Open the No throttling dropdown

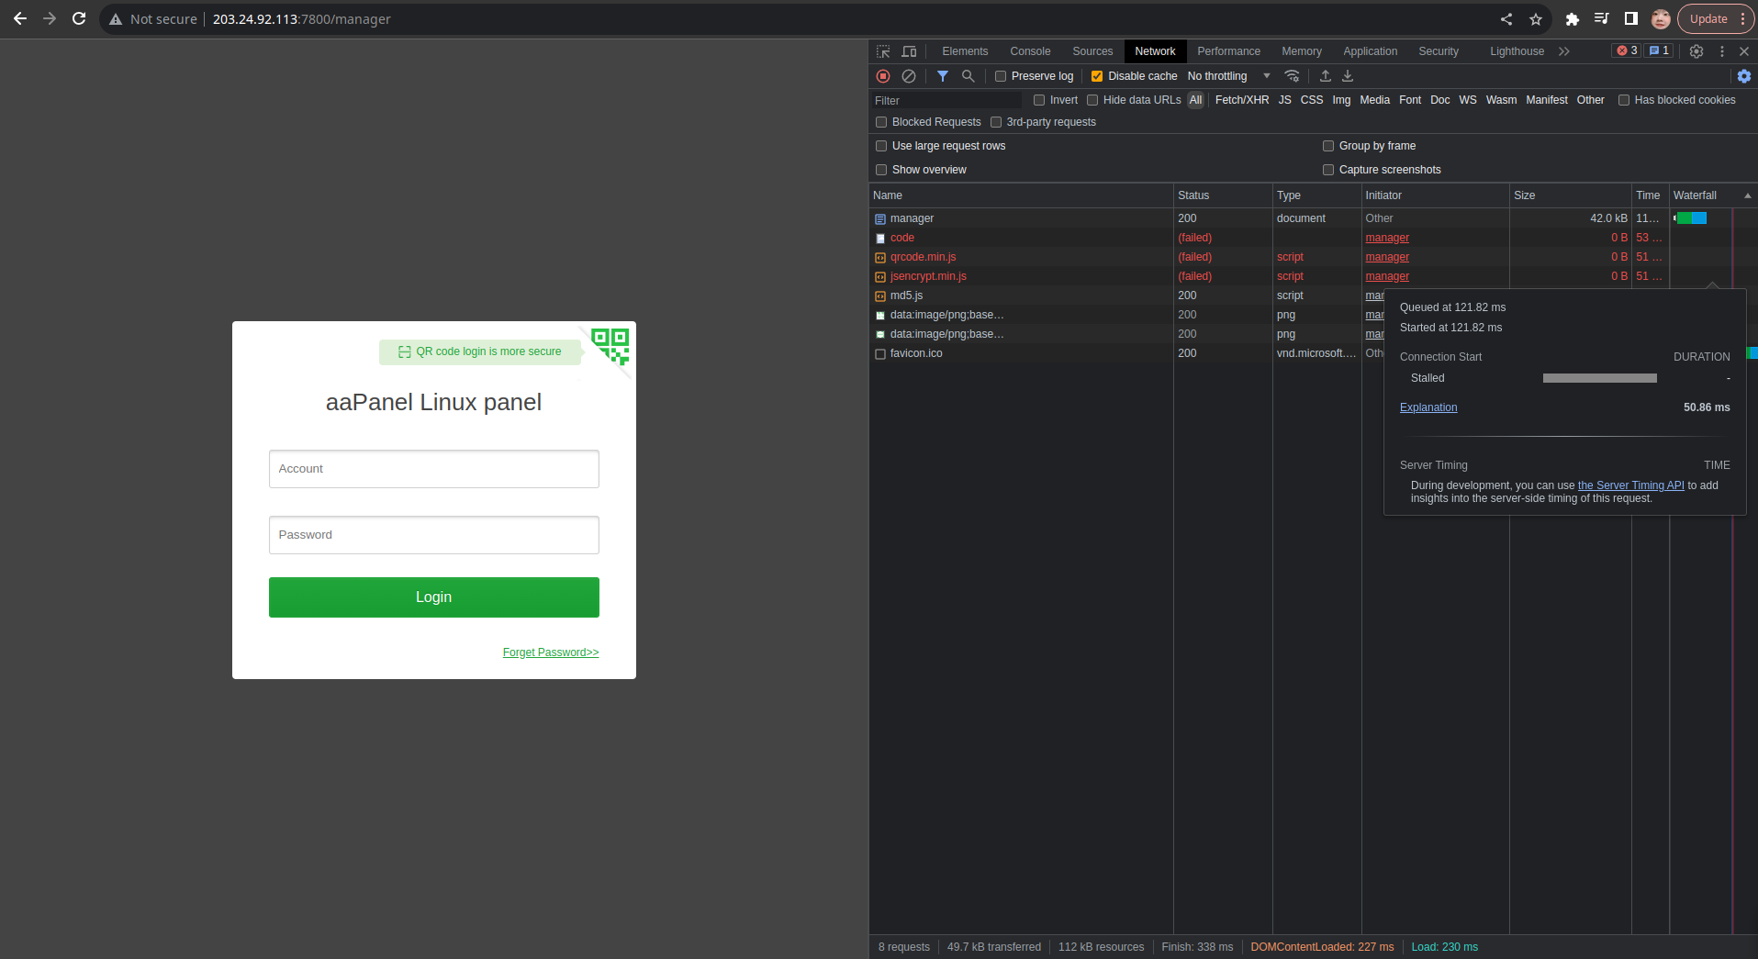click(1227, 76)
